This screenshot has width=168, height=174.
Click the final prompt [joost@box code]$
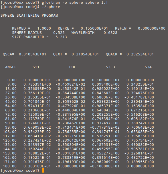tap(20, 171)
